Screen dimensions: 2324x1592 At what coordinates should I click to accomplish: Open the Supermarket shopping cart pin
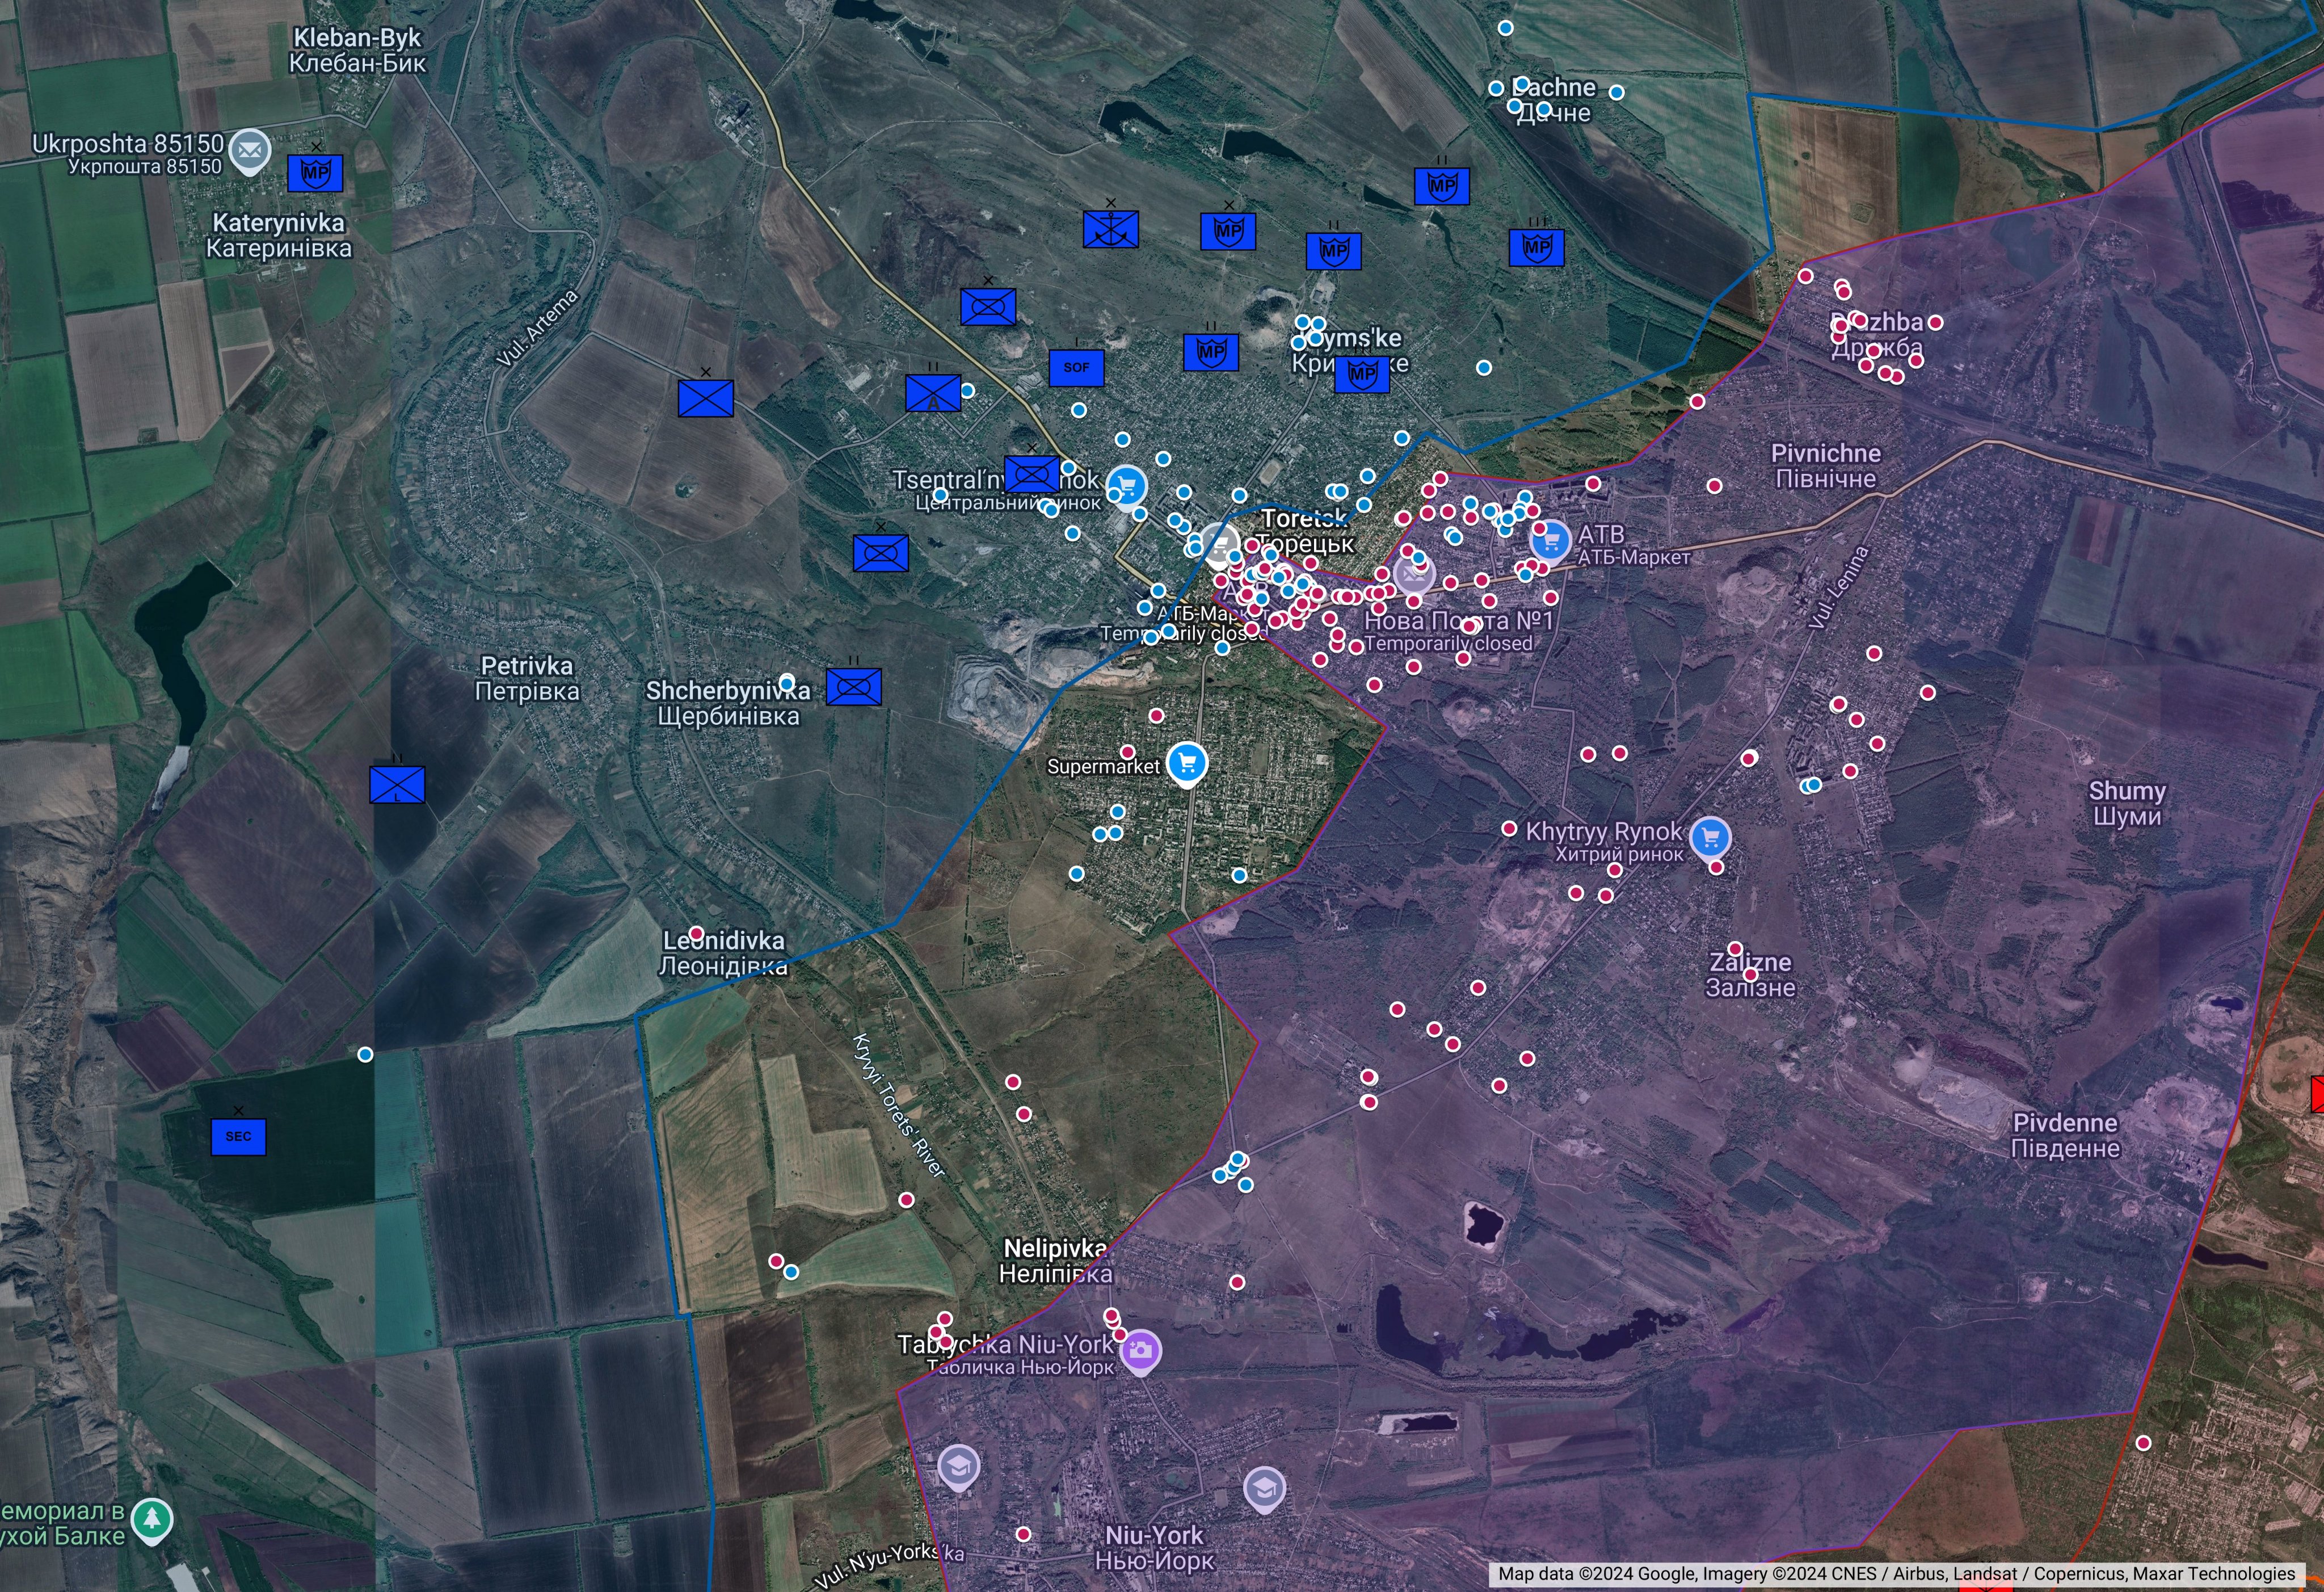(x=1187, y=763)
